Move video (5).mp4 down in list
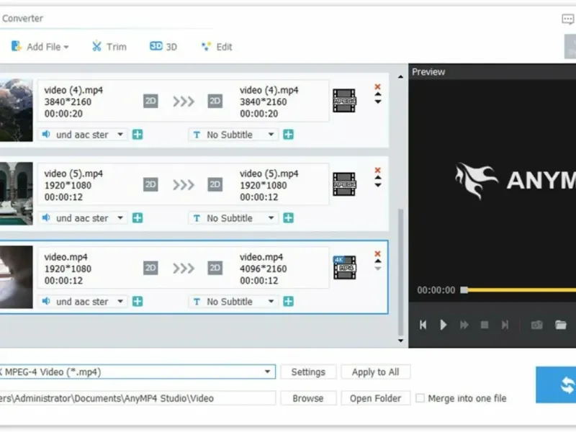This screenshot has height=432, width=576. point(377,185)
